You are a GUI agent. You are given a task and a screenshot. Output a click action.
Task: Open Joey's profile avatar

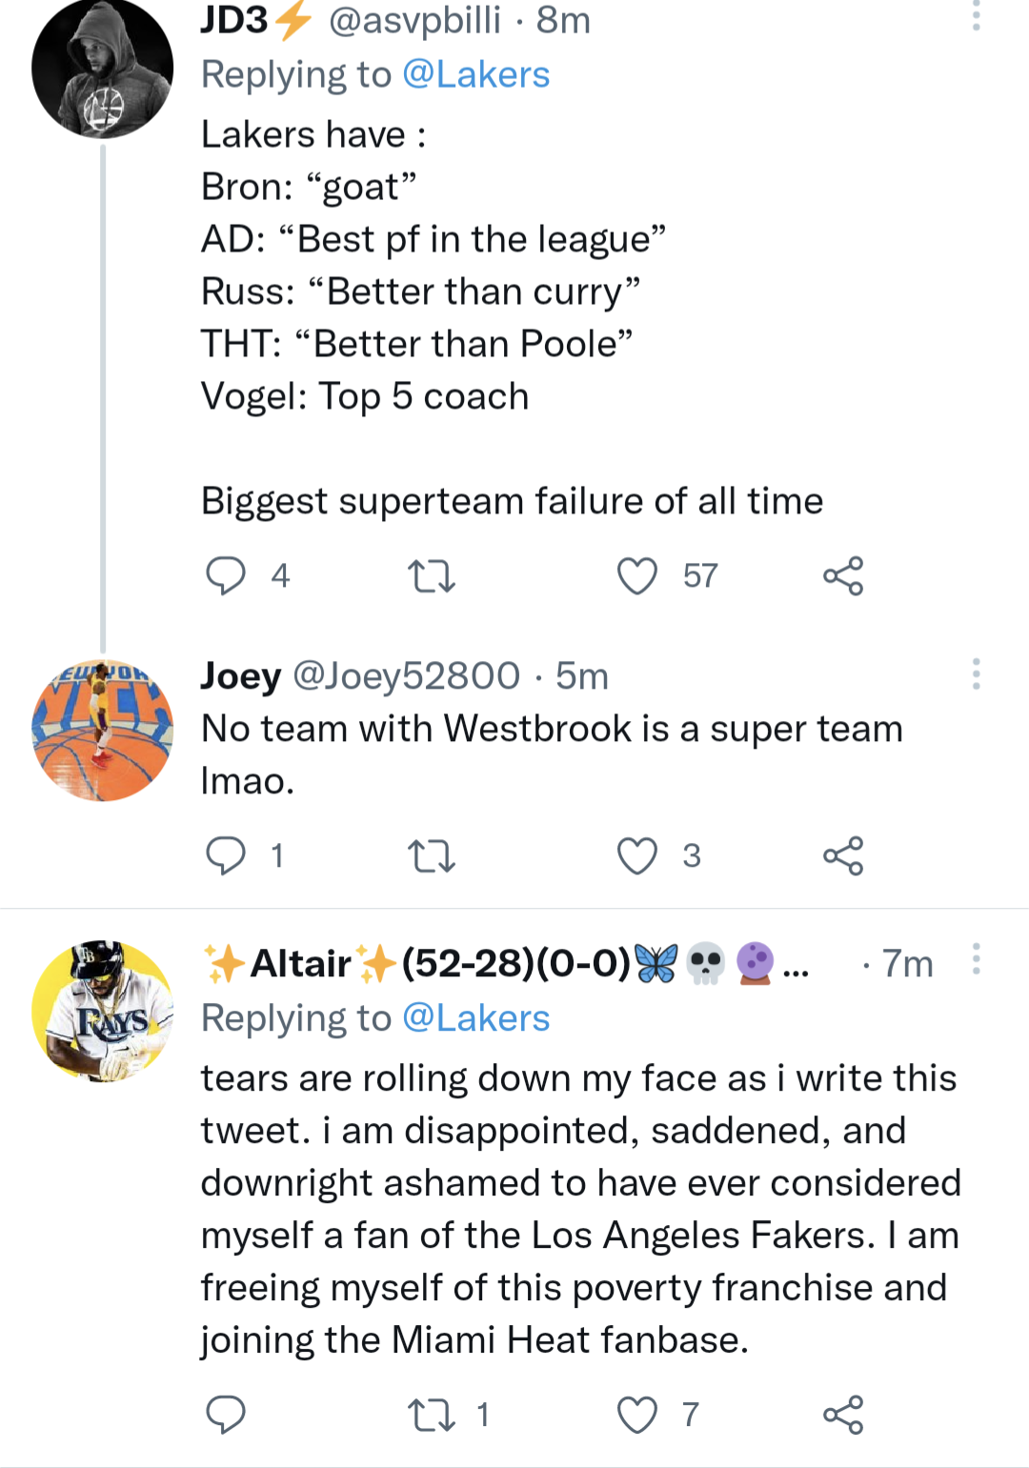[x=103, y=731]
